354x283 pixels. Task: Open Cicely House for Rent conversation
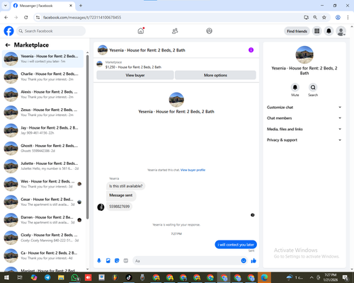coord(42,238)
